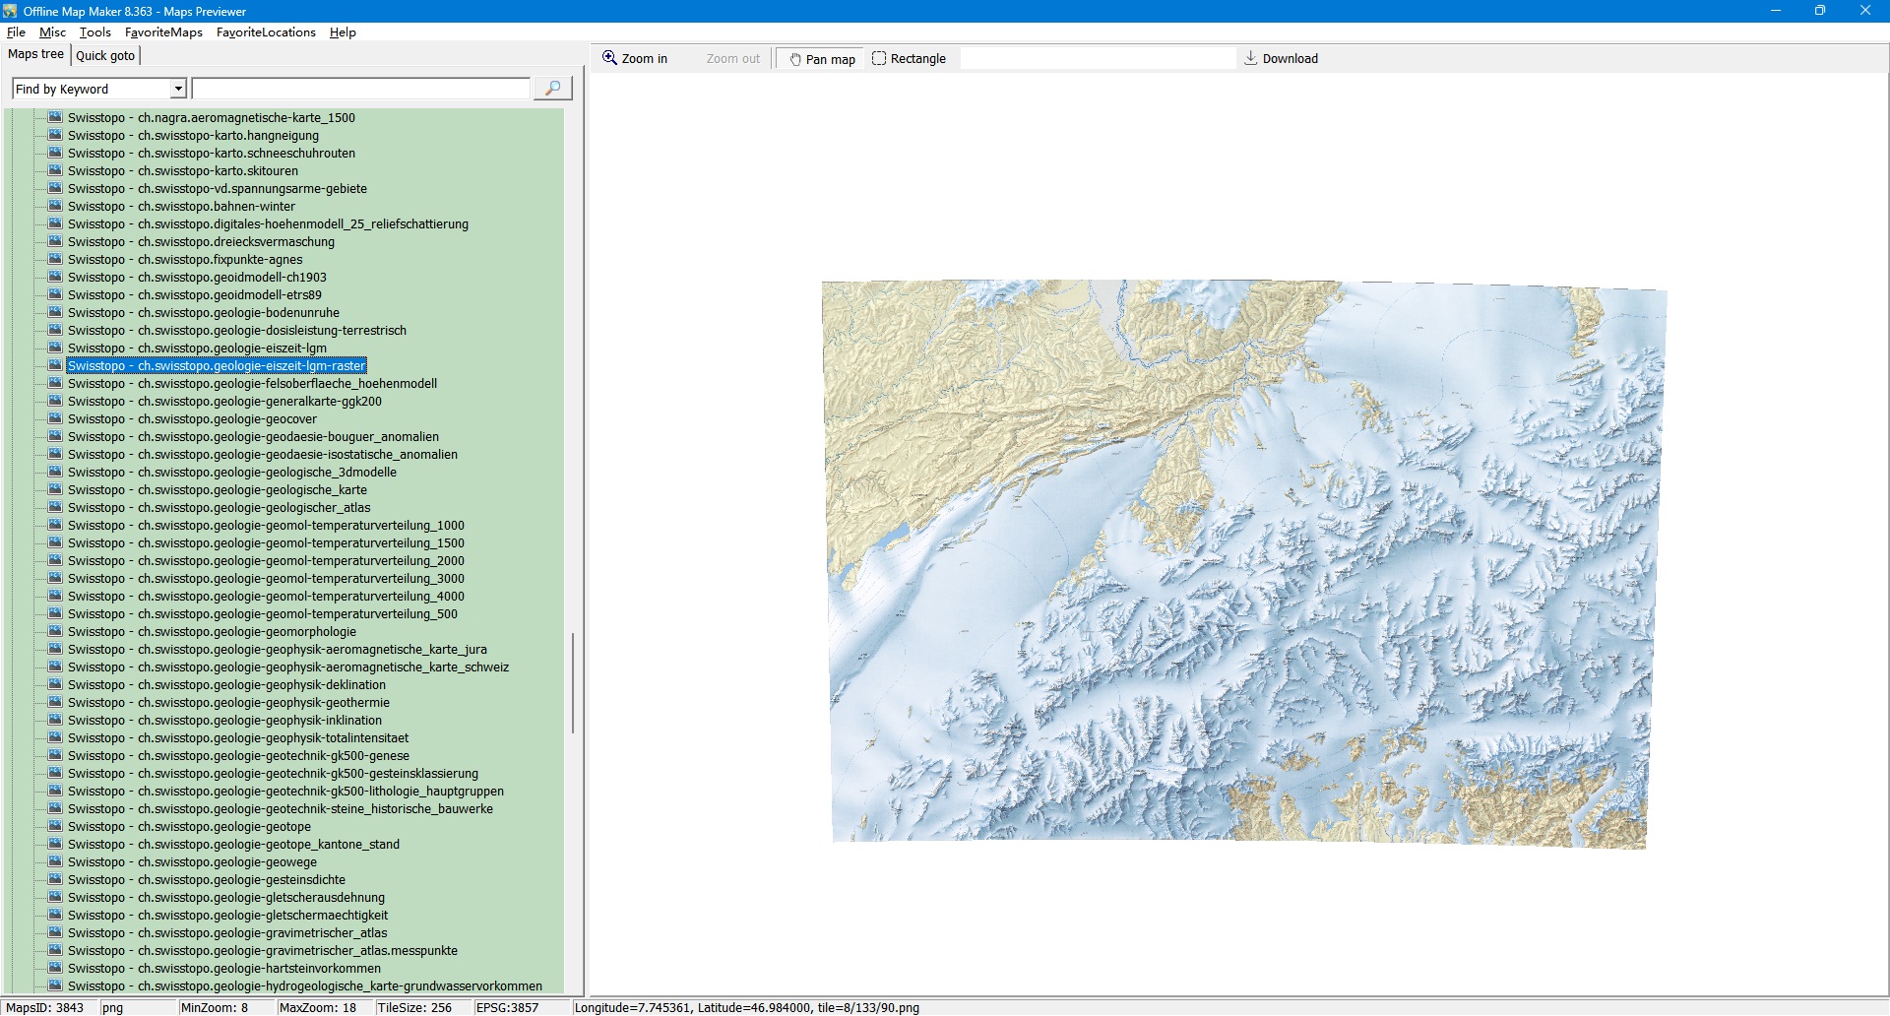
Task: Switch to the Quick goto tab
Action: 105,55
